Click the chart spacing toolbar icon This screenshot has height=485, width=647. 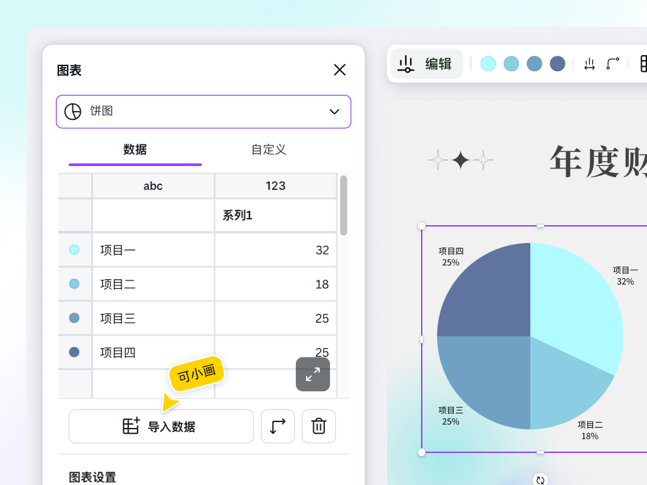click(590, 64)
